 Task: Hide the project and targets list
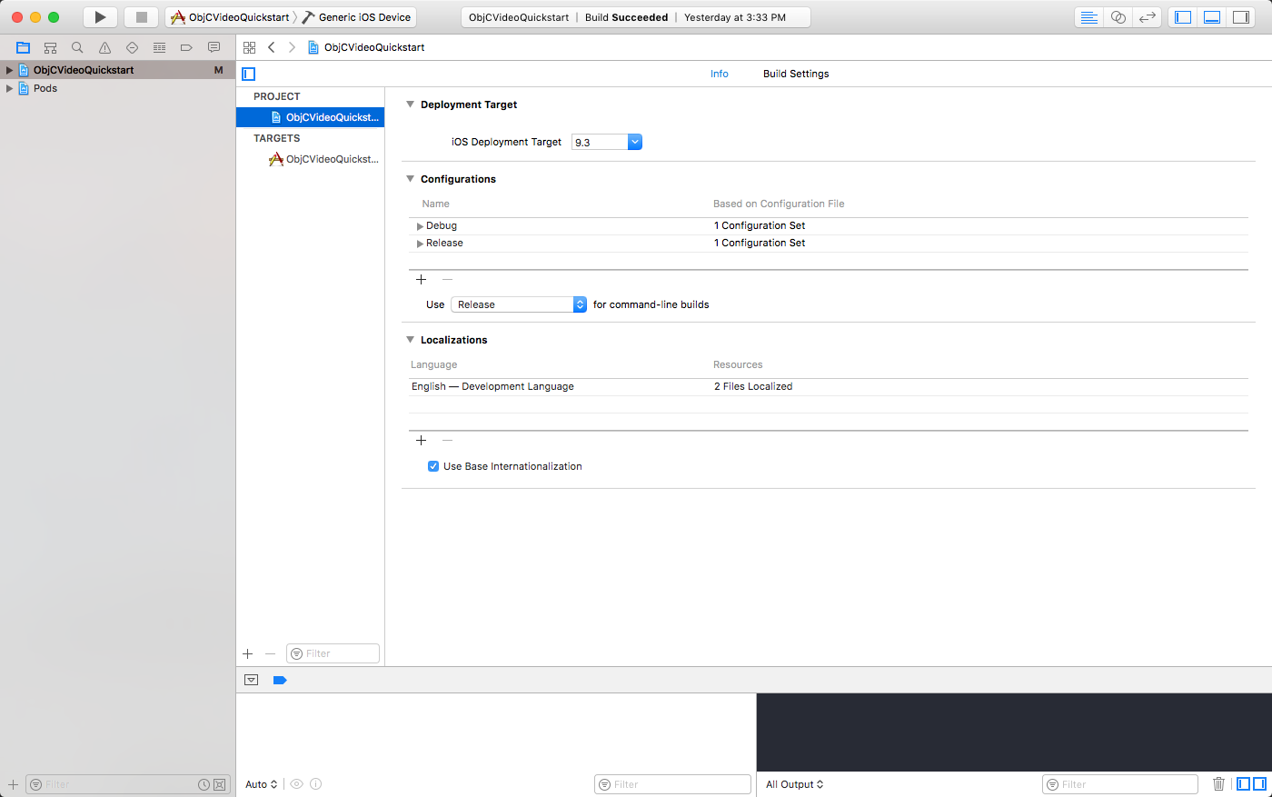[249, 74]
